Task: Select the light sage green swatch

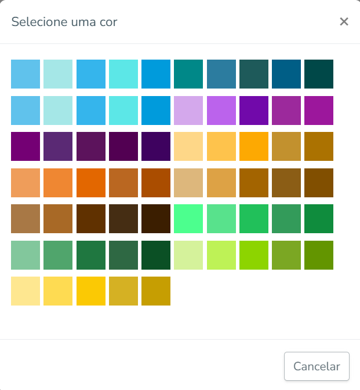Action: 26,255
